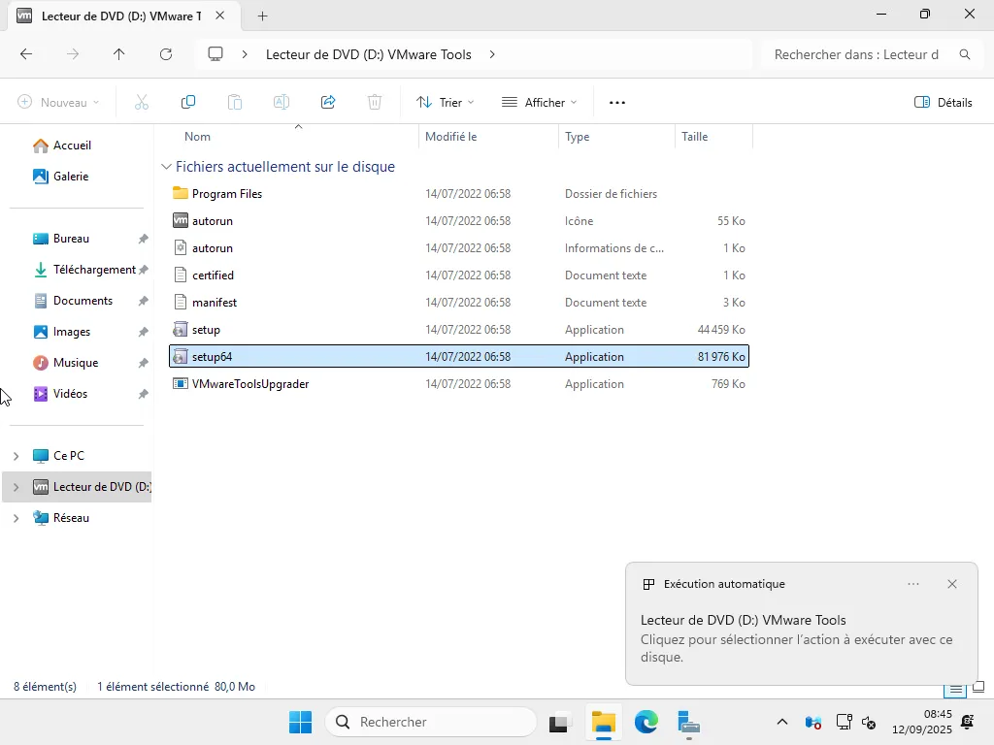Open the Afficher view dropdown
994x745 pixels.
(x=539, y=102)
